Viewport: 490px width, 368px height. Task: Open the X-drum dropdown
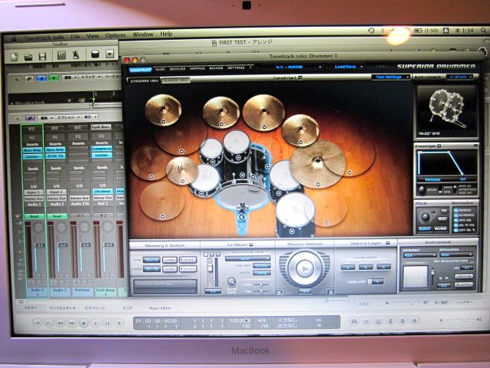click(459, 77)
